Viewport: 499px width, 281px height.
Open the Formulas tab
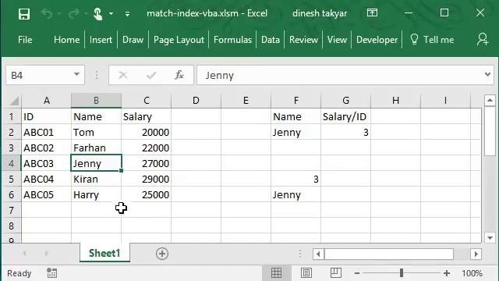point(232,40)
